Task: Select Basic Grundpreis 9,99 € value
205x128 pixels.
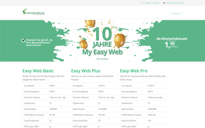Action: pos(52,86)
